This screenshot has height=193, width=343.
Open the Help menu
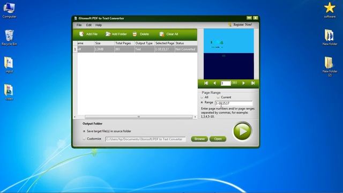(99, 25)
